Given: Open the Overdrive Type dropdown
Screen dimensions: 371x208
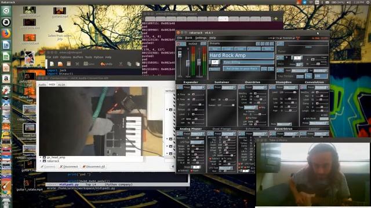Looking at the screenshot, I should [x=251, y=107].
